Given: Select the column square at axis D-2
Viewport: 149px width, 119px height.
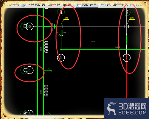Looking at the screenshot, I should tap(127, 26).
